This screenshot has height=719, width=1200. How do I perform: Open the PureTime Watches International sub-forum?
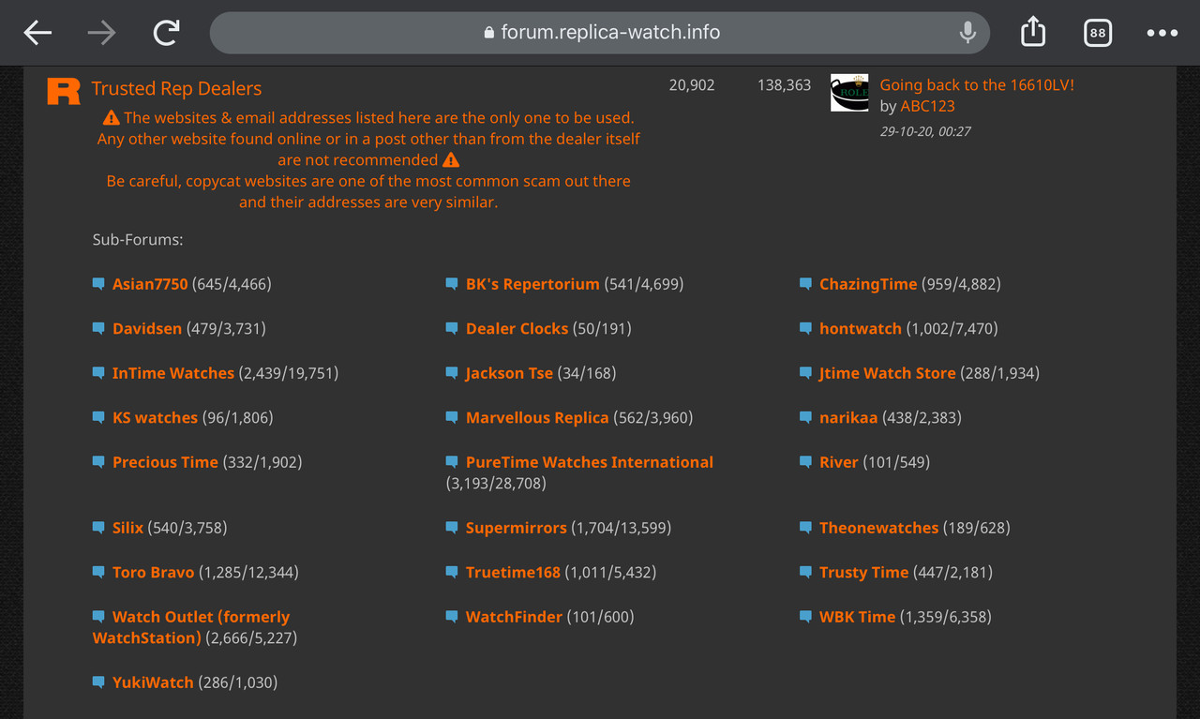(x=590, y=461)
